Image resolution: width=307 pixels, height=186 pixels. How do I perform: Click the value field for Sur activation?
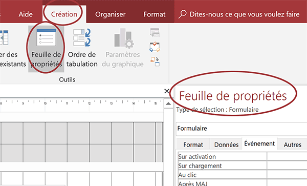tap(287, 157)
